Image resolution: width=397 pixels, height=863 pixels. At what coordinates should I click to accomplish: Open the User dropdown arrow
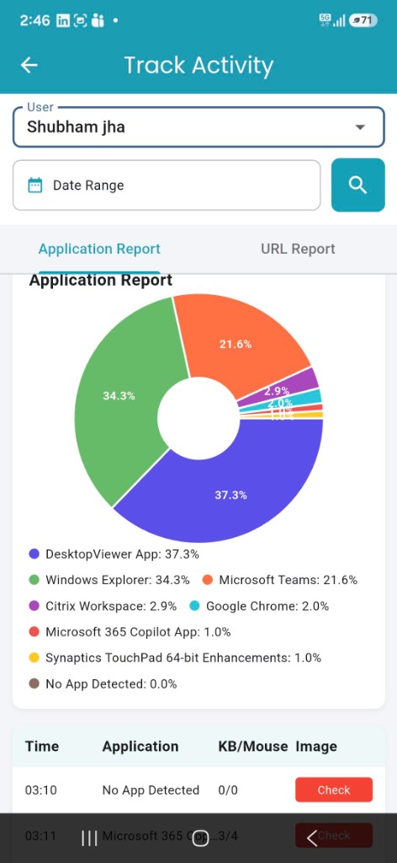[360, 127]
